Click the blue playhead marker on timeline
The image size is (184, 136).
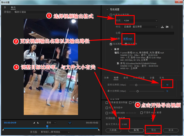[x=47, y=126]
